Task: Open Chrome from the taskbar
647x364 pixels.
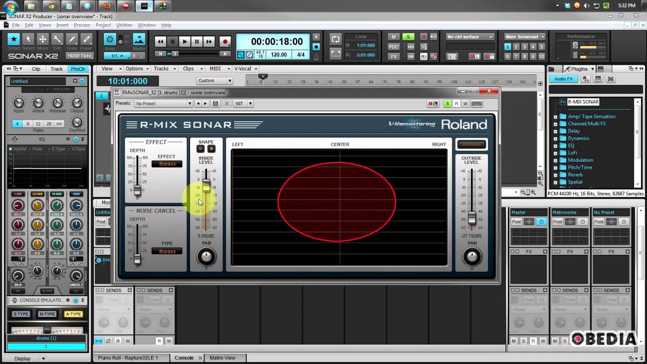Action: [50, 6]
